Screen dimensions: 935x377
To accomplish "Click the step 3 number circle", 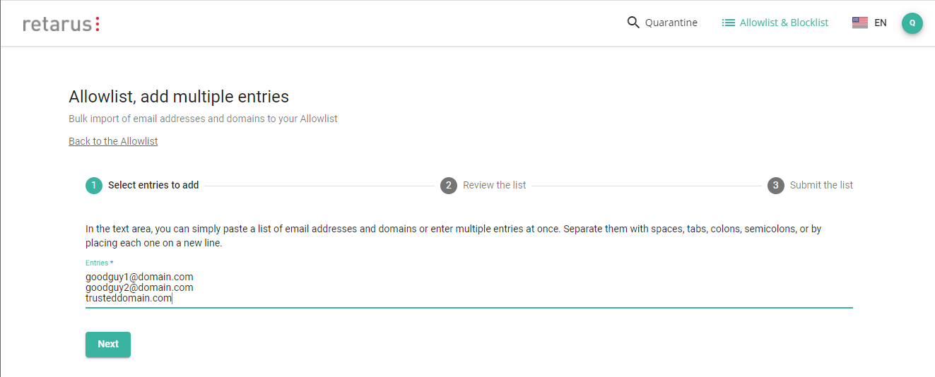I will click(x=775, y=186).
